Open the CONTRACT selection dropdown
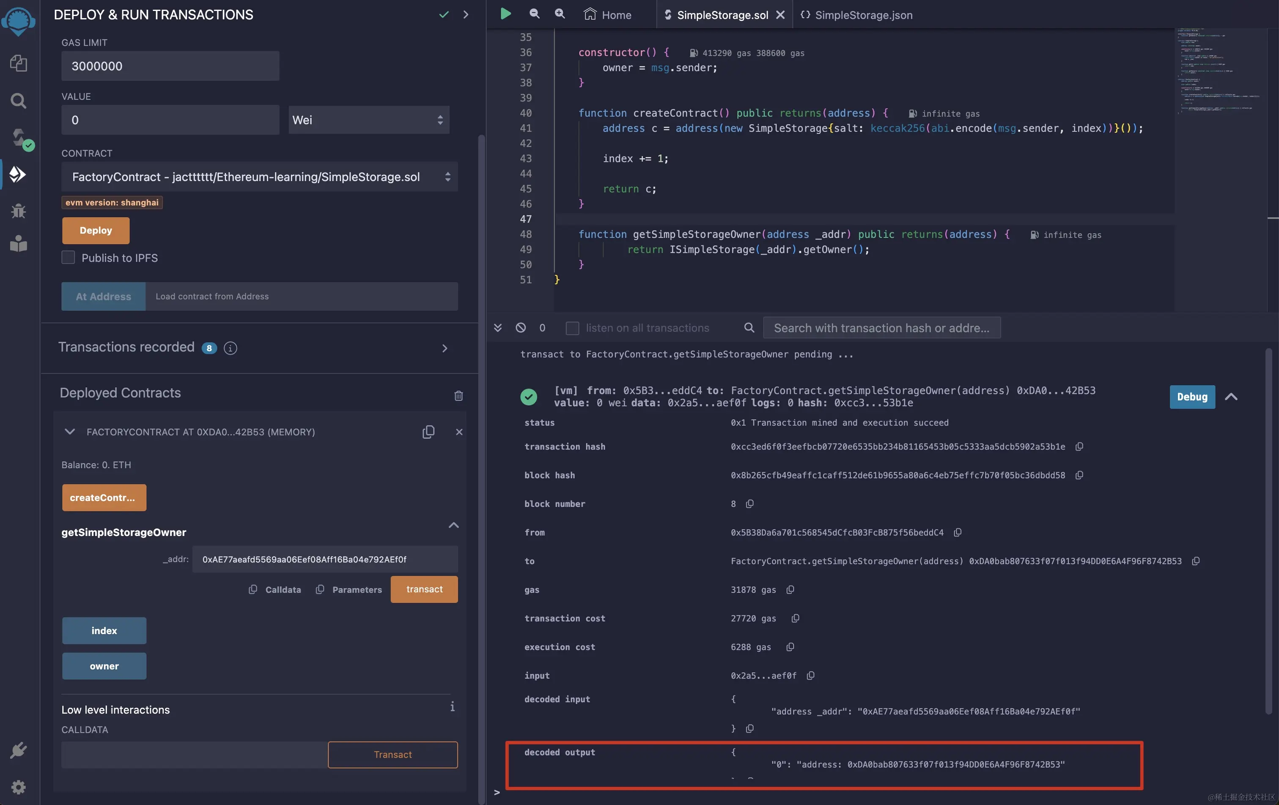The image size is (1279, 805). click(x=259, y=177)
